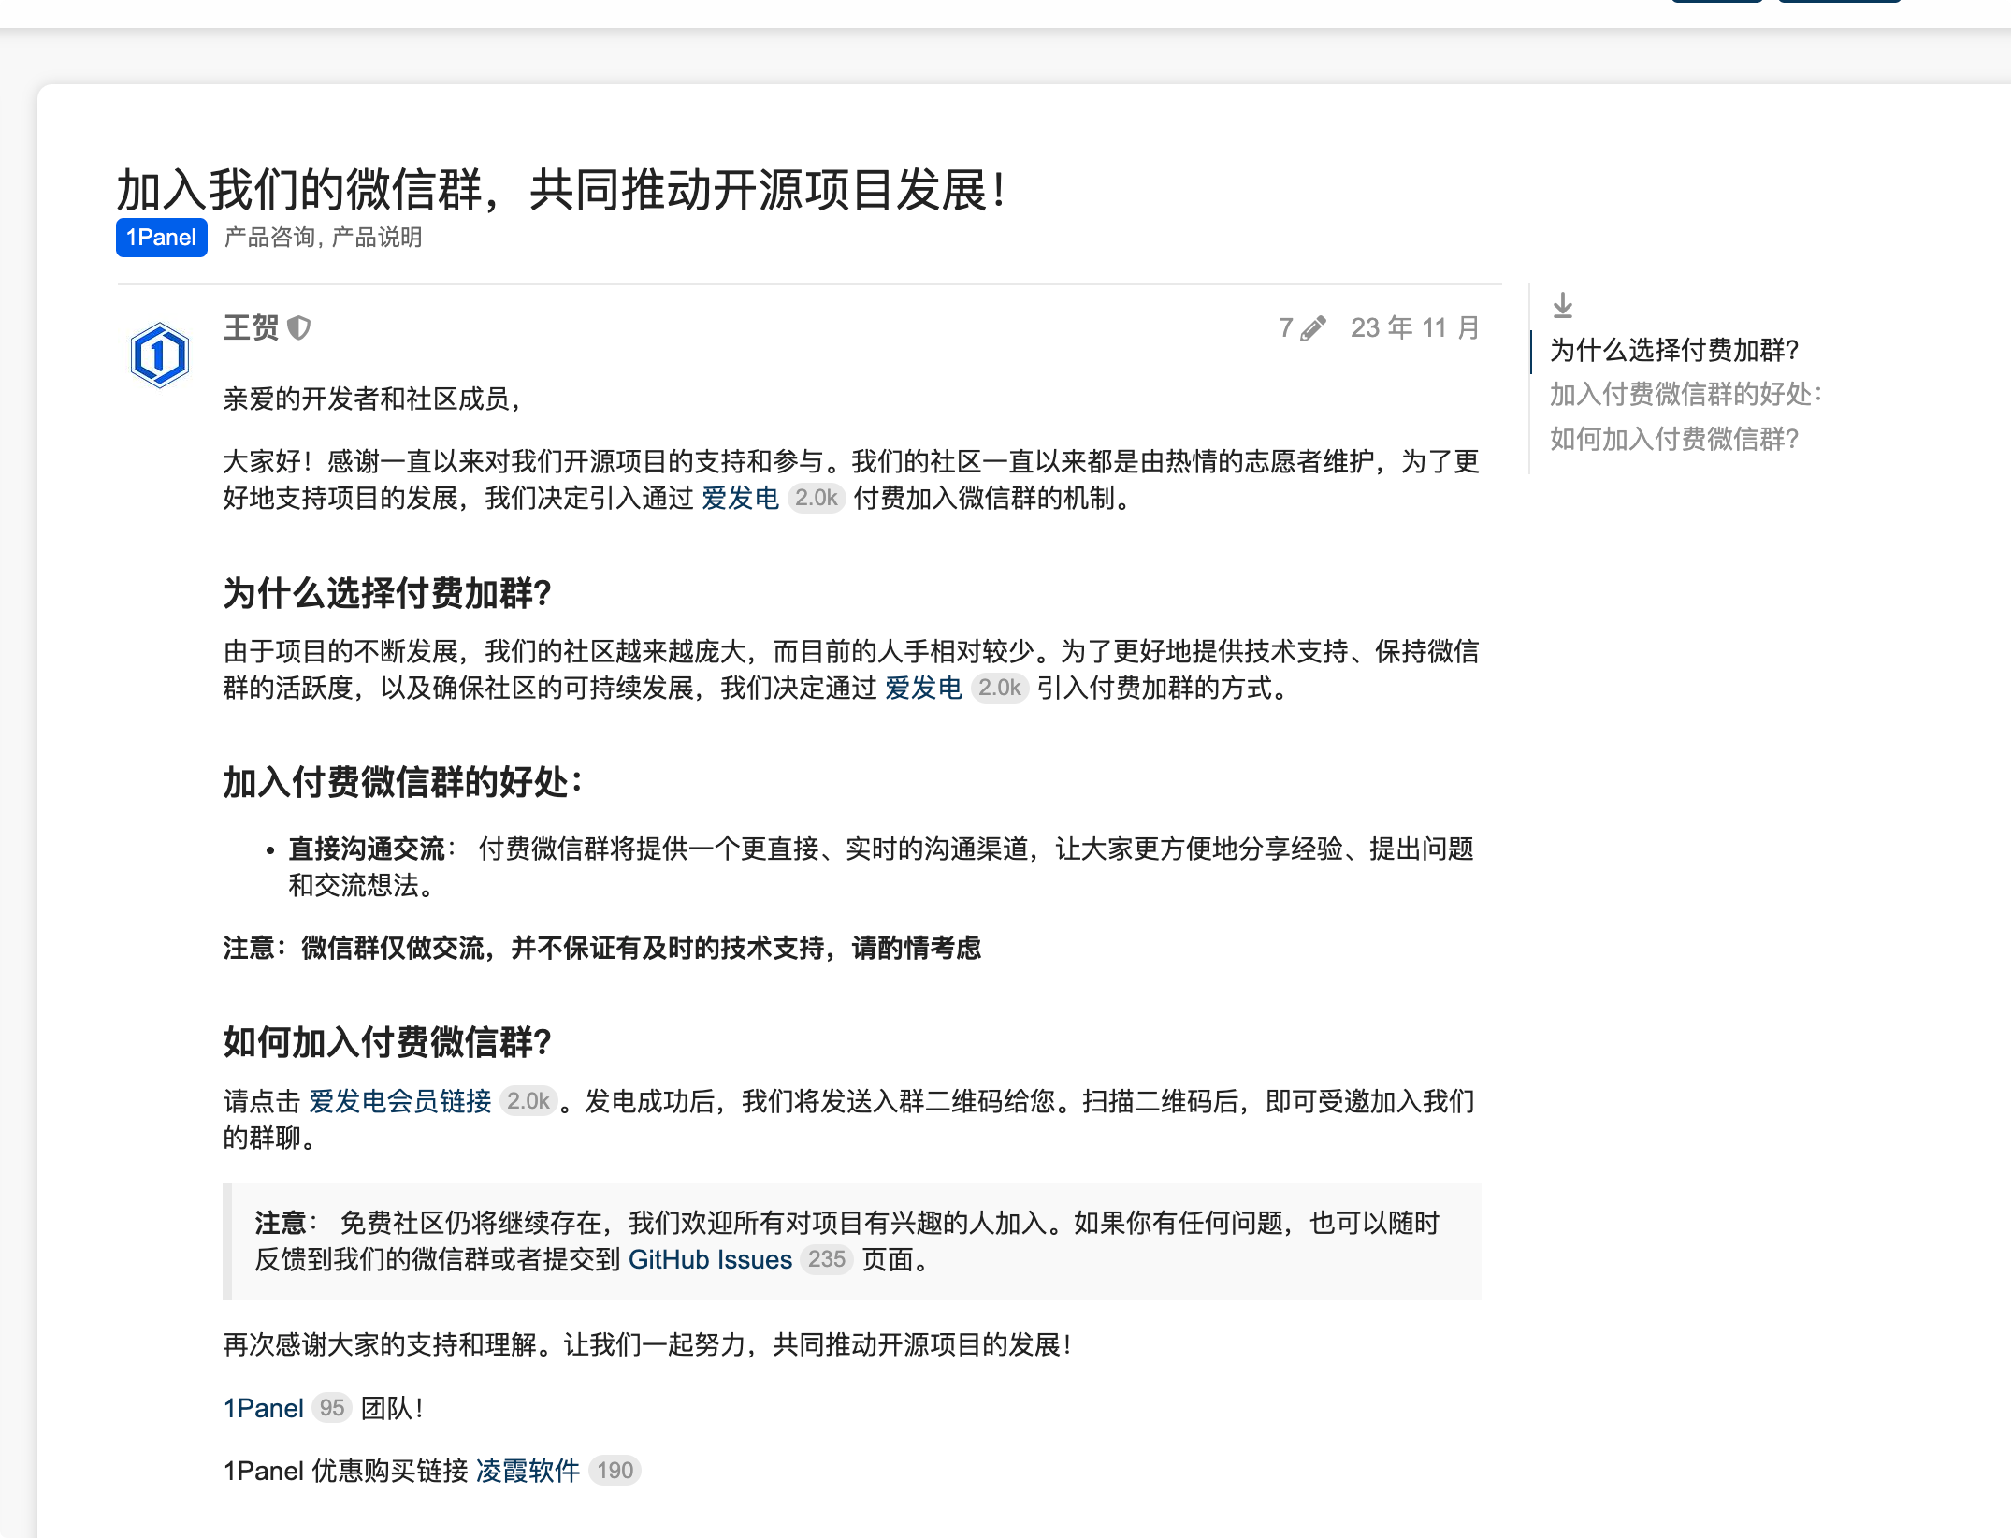The height and width of the screenshot is (1538, 2011).
Task: Open the 产品咨询 tag
Action: 268,238
